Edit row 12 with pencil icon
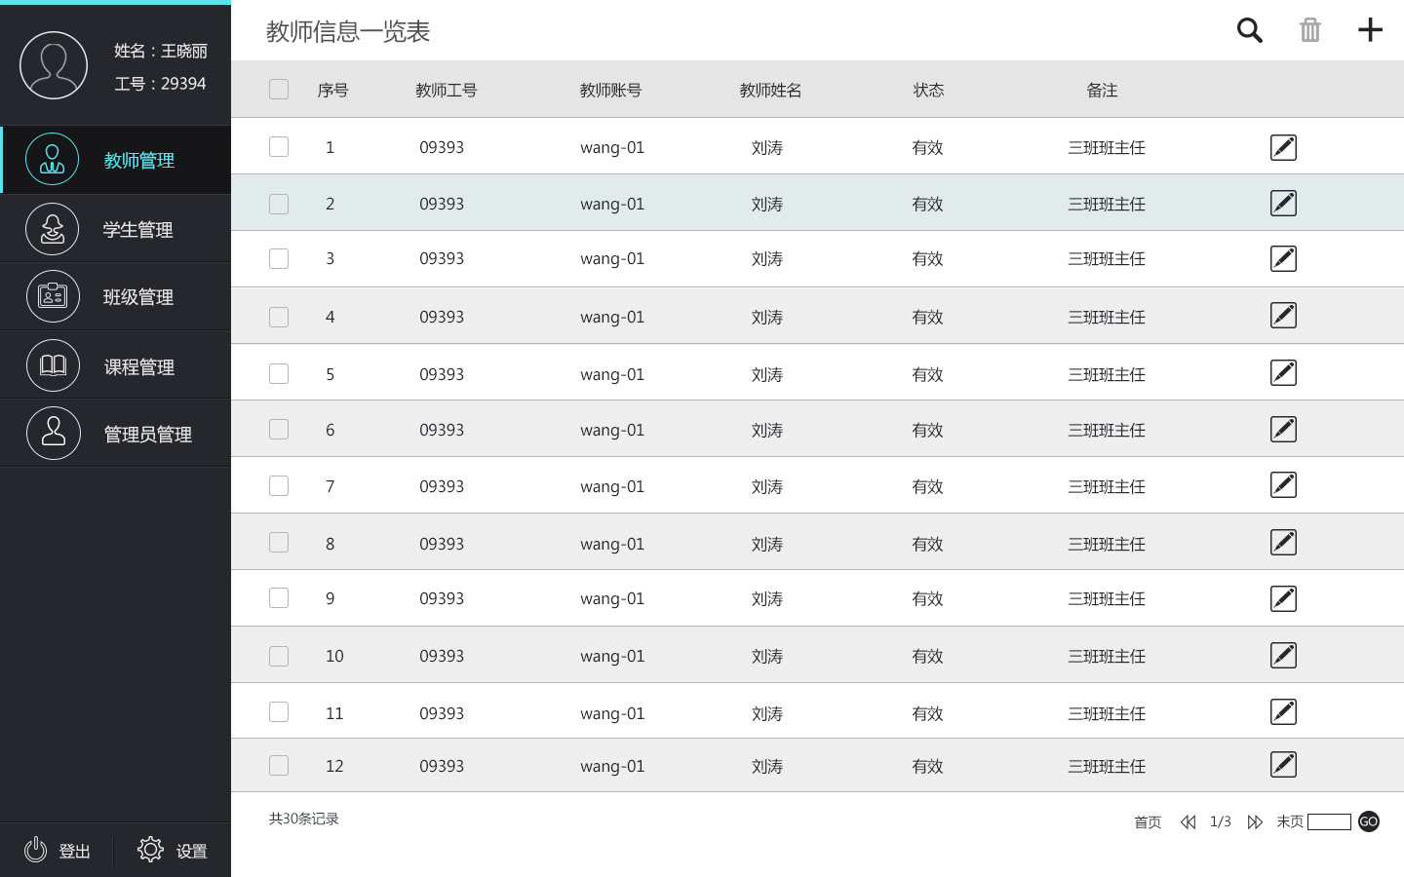Screen dimensions: 1404x877 1283,764
